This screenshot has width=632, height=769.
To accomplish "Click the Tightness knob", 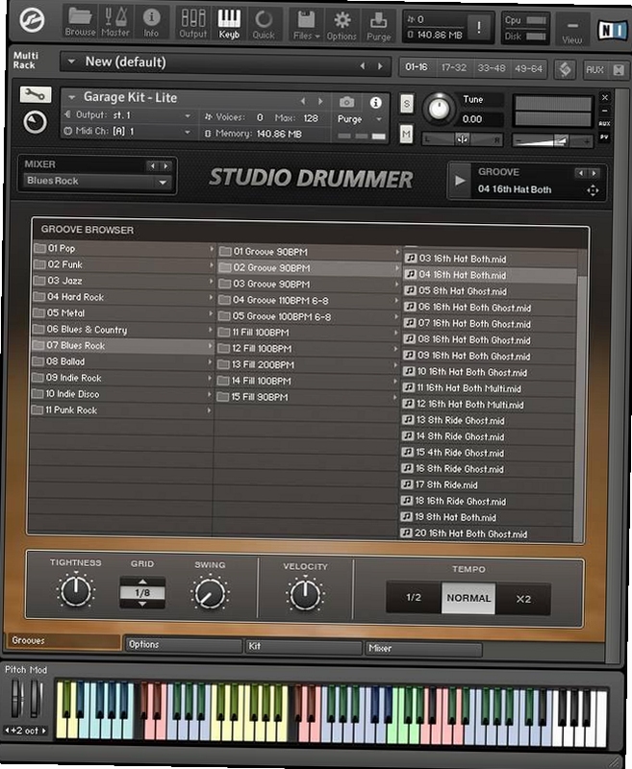I will click(76, 590).
